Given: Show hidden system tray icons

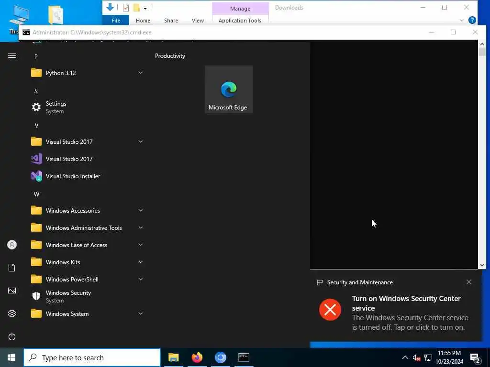Looking at the screenshot, I should [405, 357].
